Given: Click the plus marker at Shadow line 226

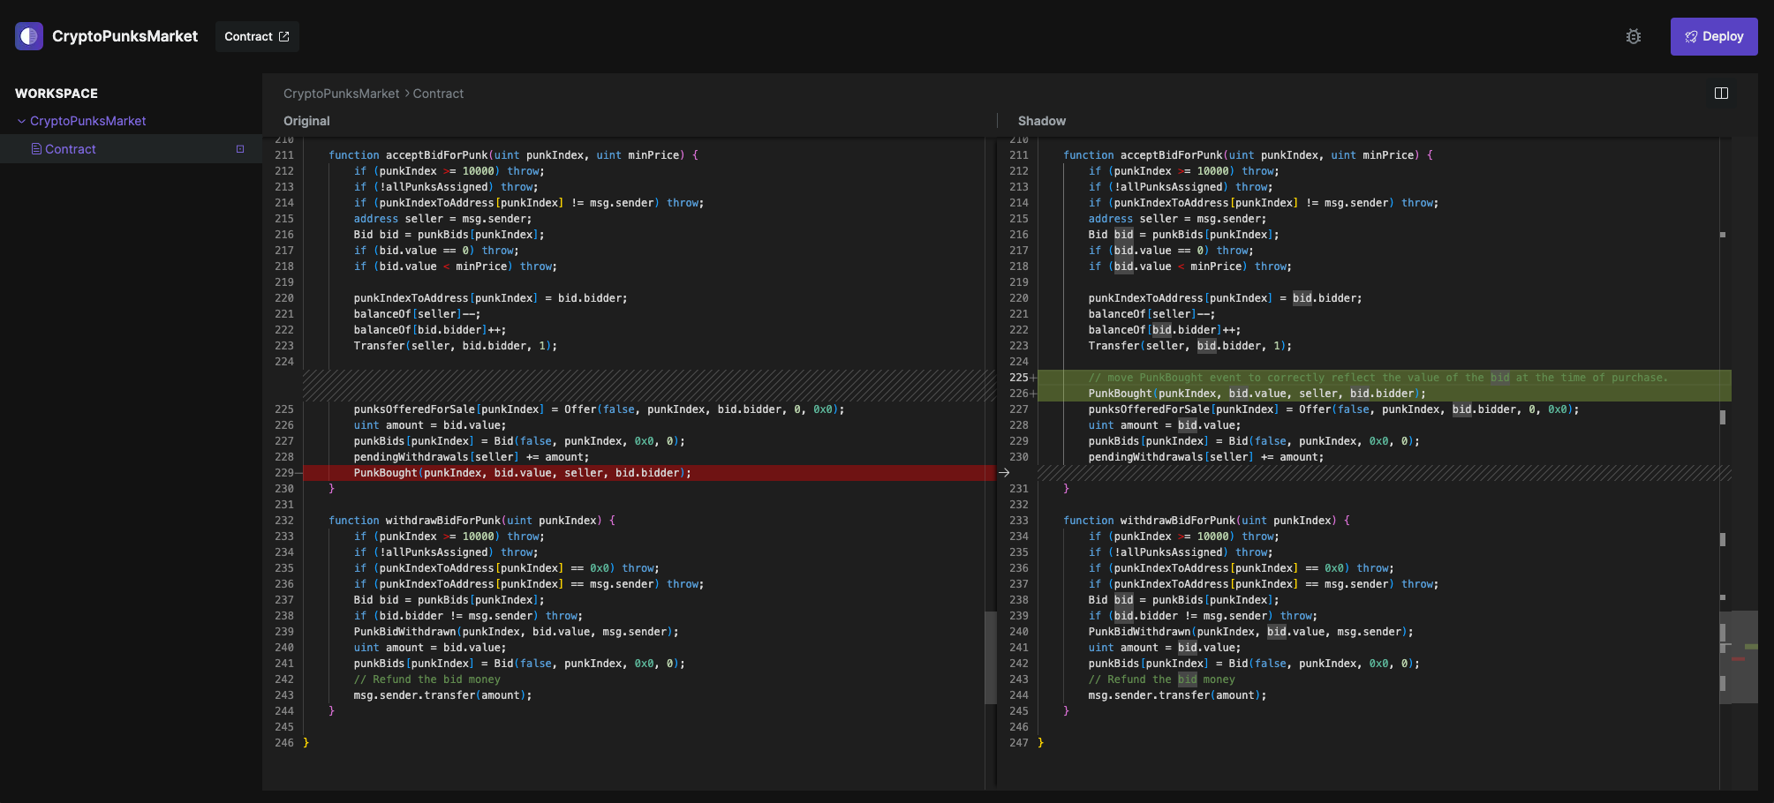Looking at the screenshot, I should pyautogui.click(x=1033, y=394).
